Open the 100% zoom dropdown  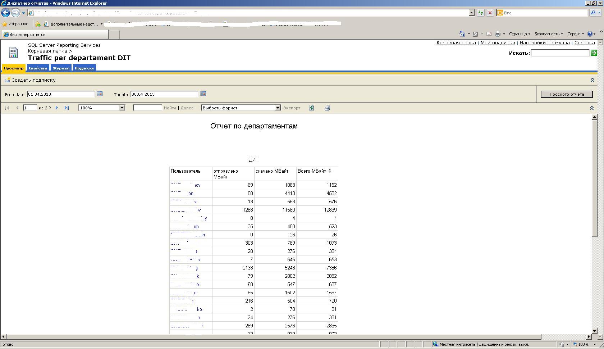[122, 108]
